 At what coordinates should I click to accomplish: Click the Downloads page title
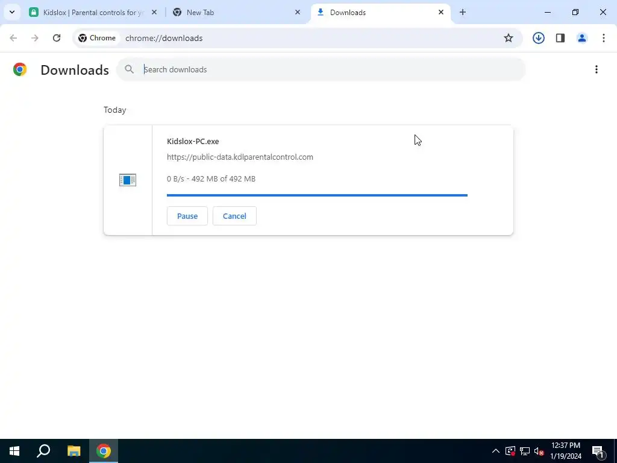pyautogui.click(x=75, y=70)
